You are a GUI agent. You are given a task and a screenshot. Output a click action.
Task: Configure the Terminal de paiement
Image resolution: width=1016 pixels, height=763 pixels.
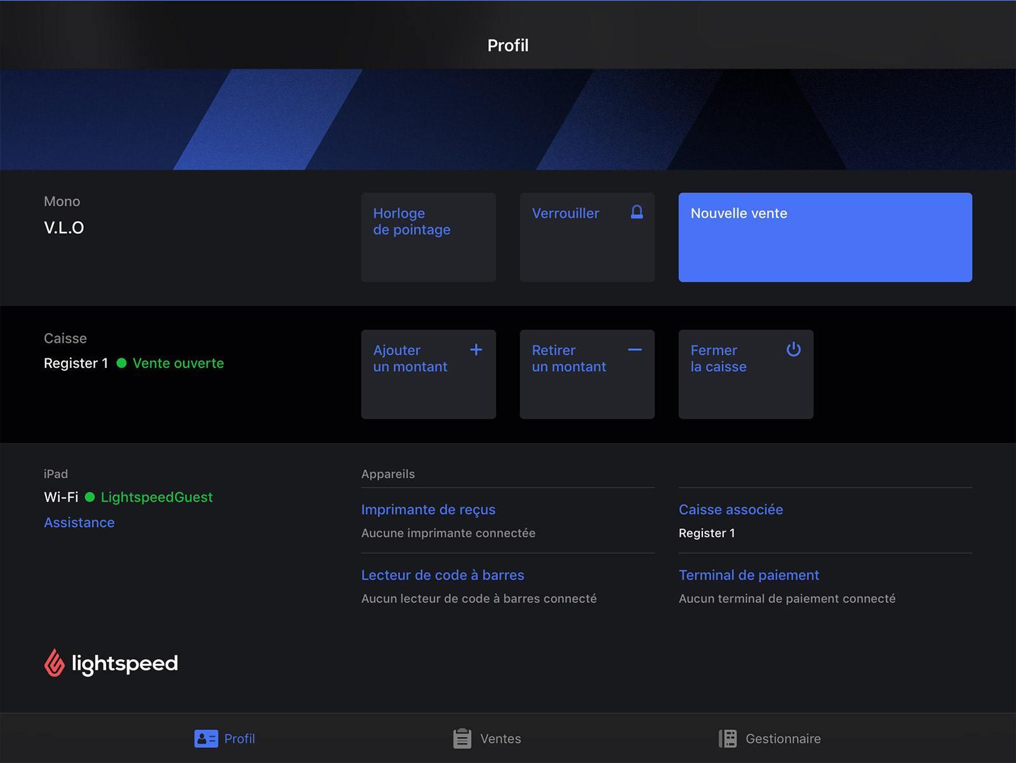point(749,575)
